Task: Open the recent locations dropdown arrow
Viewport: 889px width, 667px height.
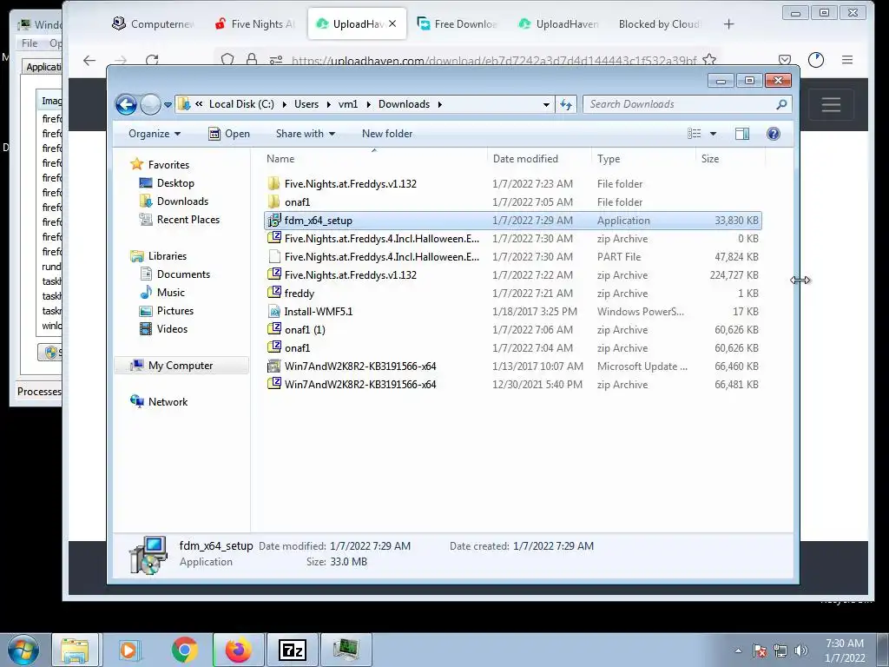Action: 168,105
